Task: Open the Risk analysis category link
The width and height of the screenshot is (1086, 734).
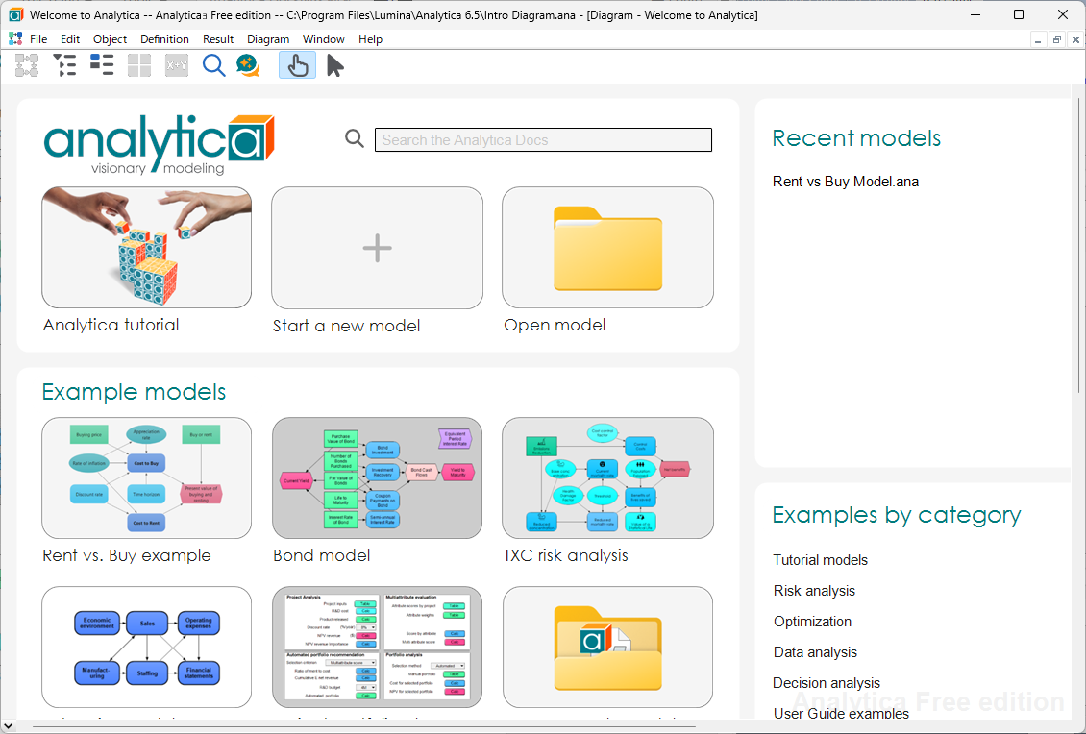Action: click(x=814, y=591)
